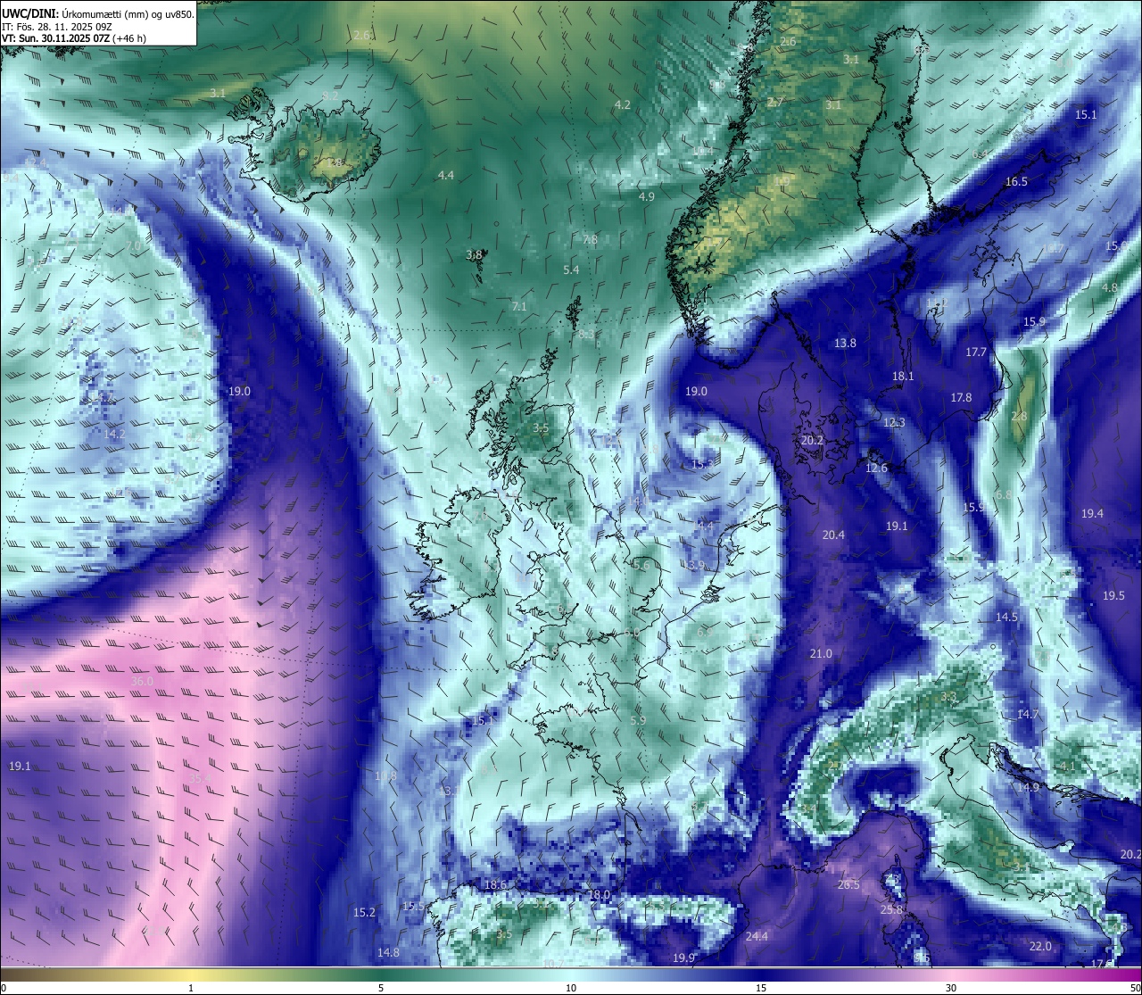Click the 18.0 value on the map
Screen dimensions: 1142x995
tap(599, 894)
